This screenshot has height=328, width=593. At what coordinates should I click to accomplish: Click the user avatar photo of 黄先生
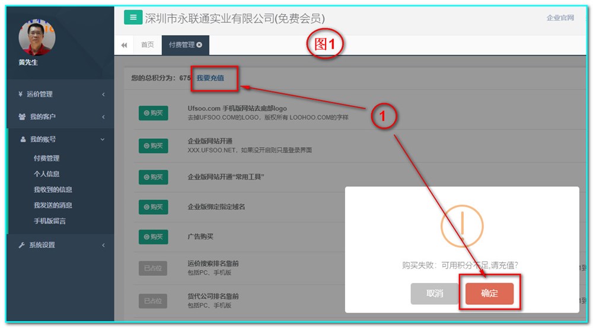(x=37, y=37)
